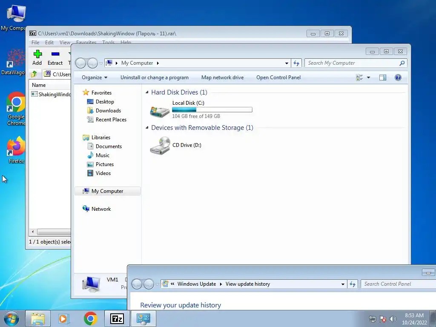Click Forward button in My Computer window
This screenshot has width=436, height=327.
pos(92,63)
